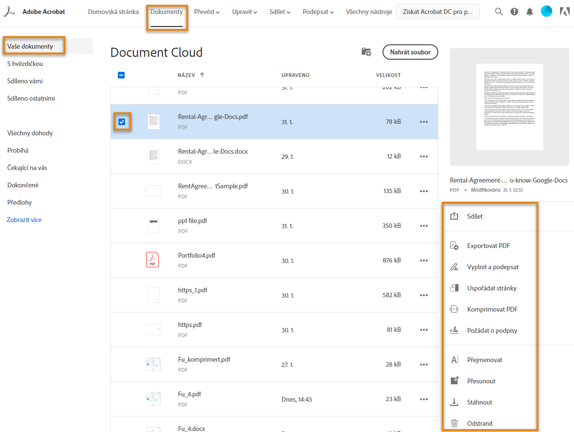Viewport: 574px width, 432px height.
Task: Expand the Převést dropdown menu
Action: coord(207,12)
